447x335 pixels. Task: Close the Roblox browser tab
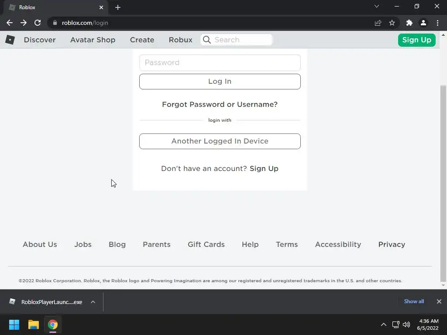coord(101,7)
